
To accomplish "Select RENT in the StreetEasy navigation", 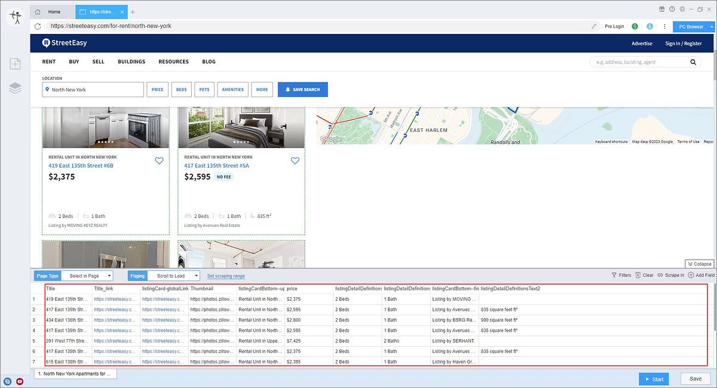I will tap(48, 61).
